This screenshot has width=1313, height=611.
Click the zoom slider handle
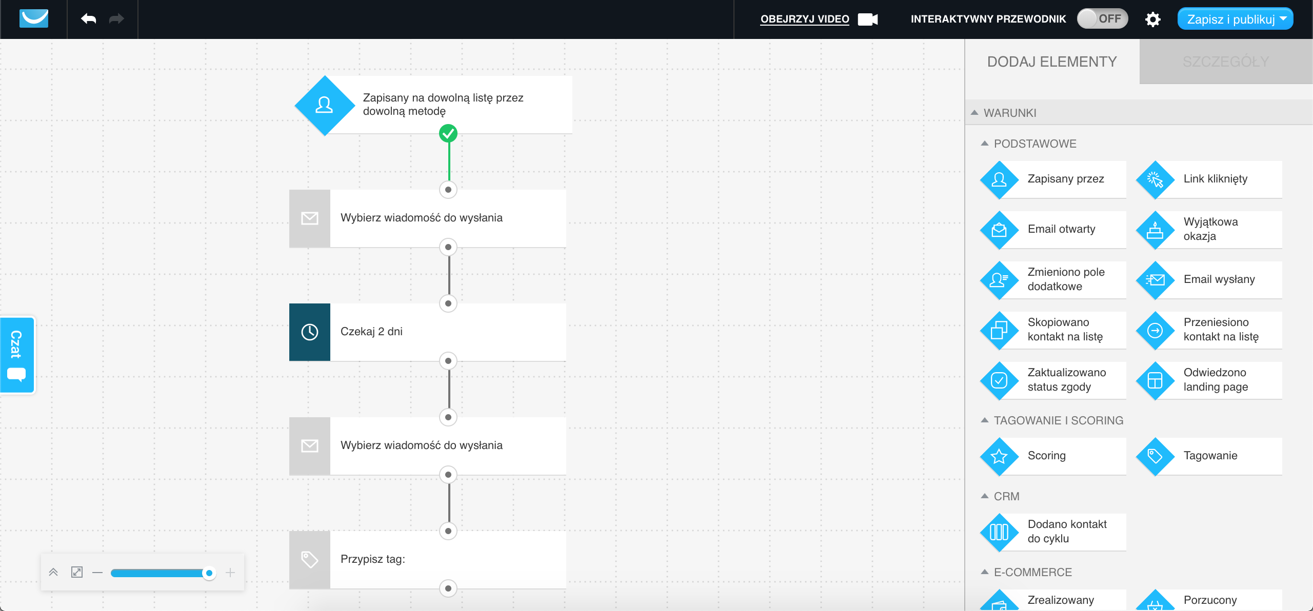click(209, 573)
